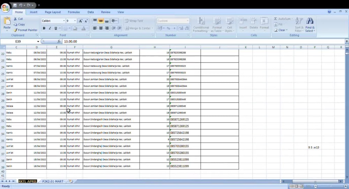Open Merge & Center dropdown arrow
Screen dimensions: 349x189
click(153, 28)
